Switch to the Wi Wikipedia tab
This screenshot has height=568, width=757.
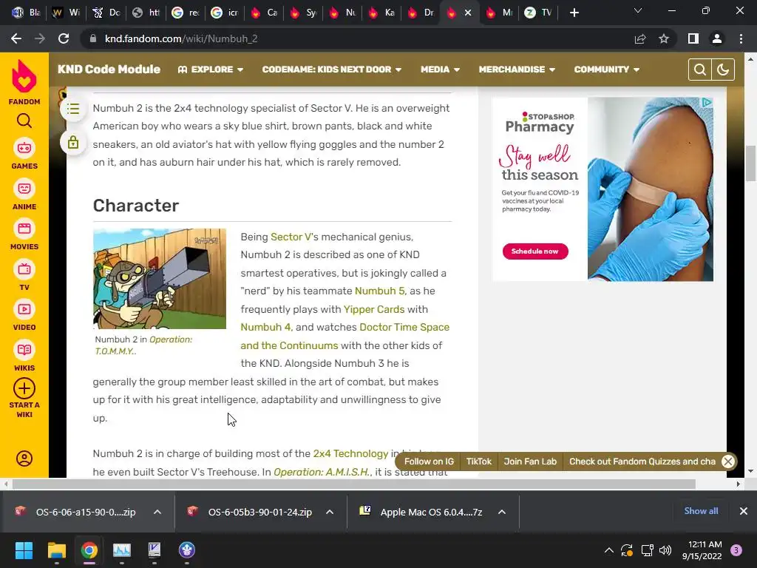(66, 13)
